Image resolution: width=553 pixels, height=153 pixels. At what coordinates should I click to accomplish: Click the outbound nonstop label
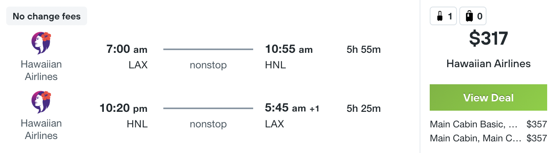tap(208, 65)
